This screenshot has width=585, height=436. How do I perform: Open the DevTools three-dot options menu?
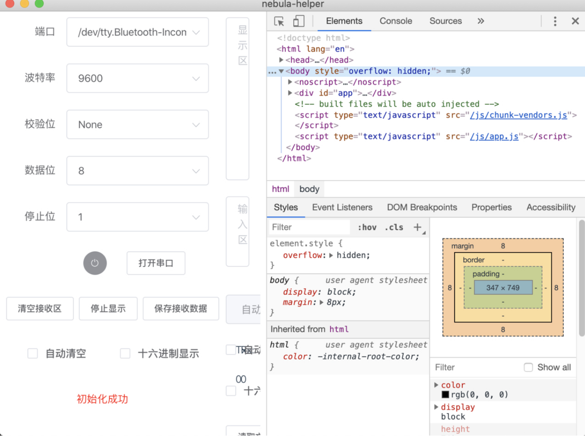click(555, 21)
